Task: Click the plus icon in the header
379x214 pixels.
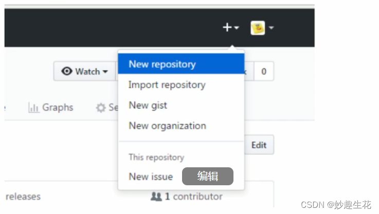Action: click(x=227, y=27)
